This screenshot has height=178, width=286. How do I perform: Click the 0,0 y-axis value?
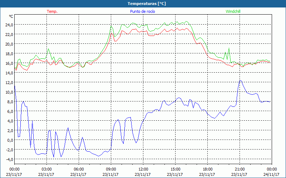[10, 140]
